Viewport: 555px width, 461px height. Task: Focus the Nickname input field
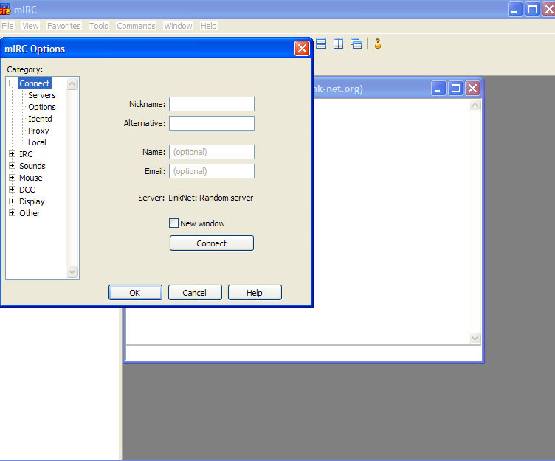(x=212, y=104)
